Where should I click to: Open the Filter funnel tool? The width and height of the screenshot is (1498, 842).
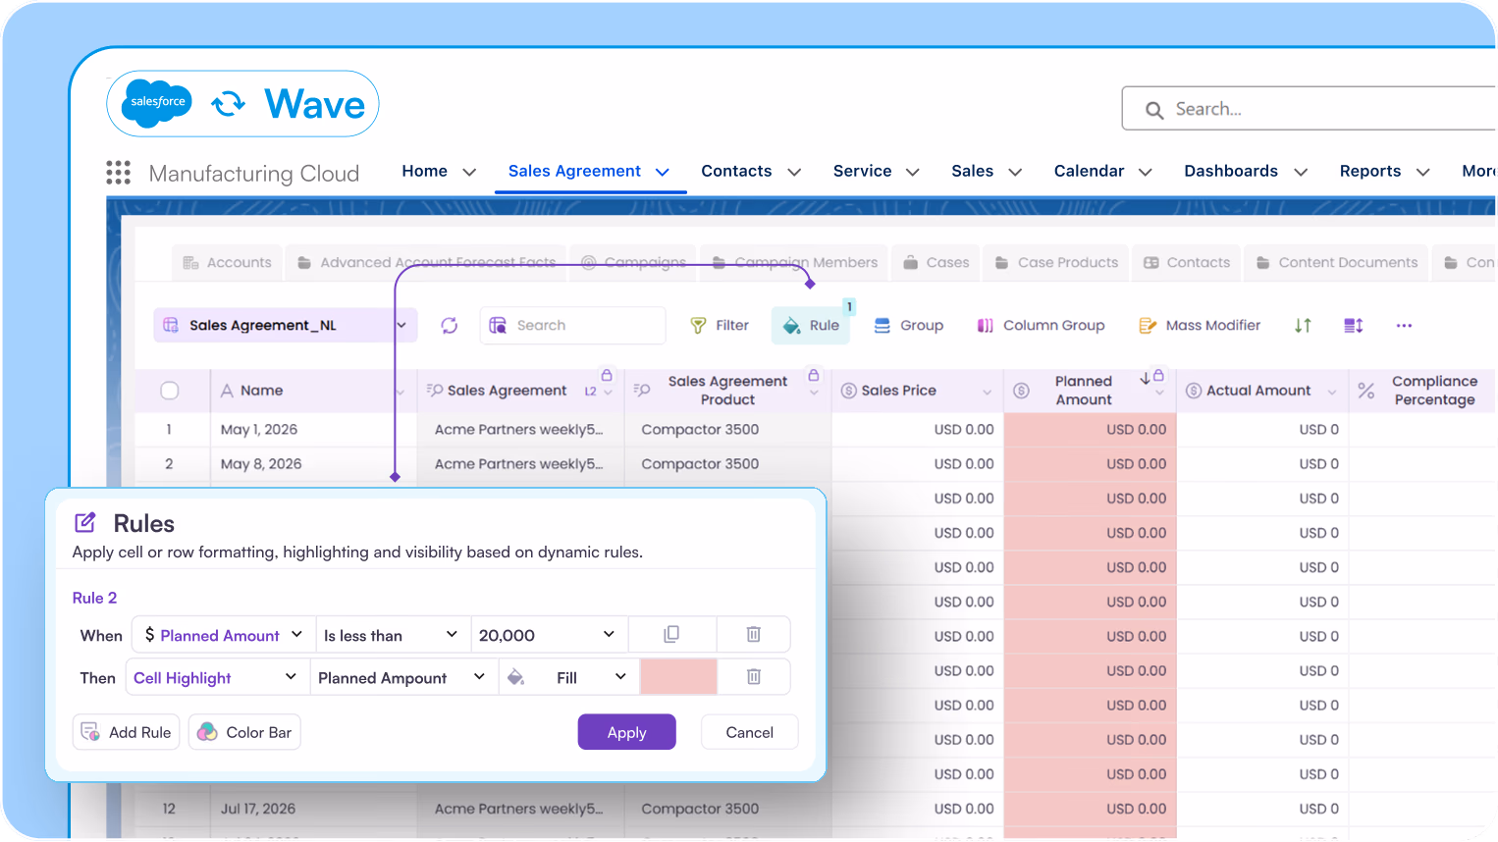pos(720,325)
